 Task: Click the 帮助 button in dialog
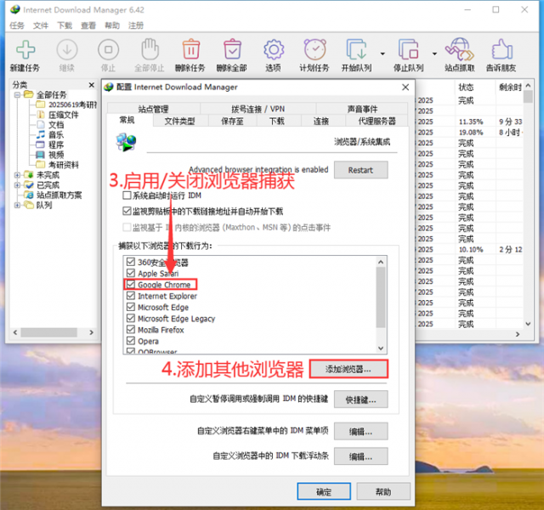(x=383, y=491)
